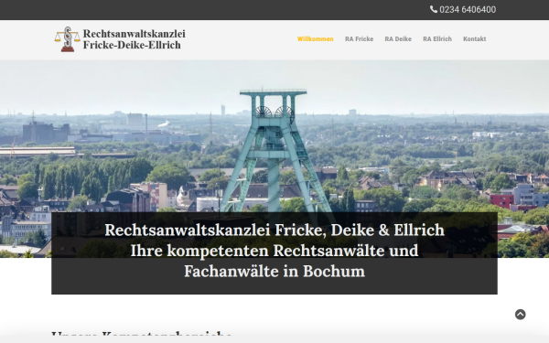This screenshot has height=343, width=549.
Task: Go to the Willkommen menu item
Action: coord(315,38)
